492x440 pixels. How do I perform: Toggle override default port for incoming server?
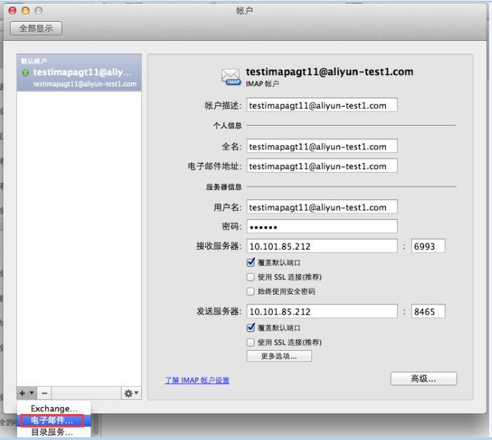point(251,262)
